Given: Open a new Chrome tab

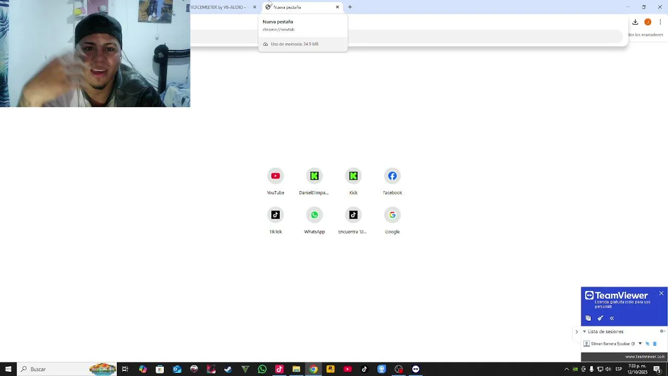Looking at the screenshot, I should point(350,7).
